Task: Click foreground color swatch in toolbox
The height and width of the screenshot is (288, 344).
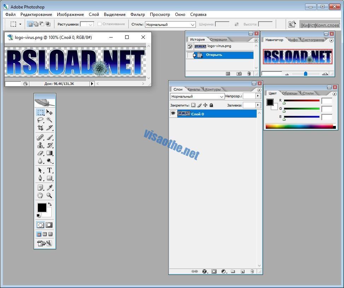Action: point(42,207)
